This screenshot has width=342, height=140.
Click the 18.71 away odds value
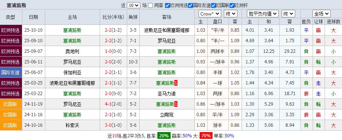pyautogui.click(x=290, y=94)
